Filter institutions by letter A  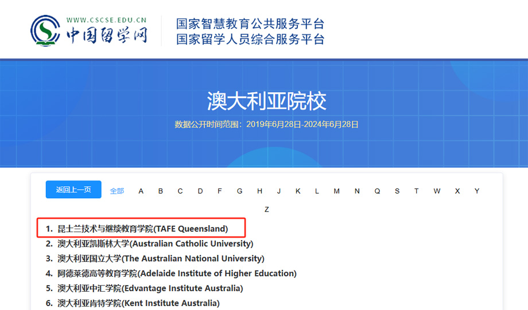click(141, 191)
